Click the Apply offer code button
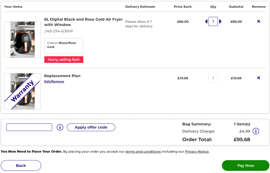 [x=91, y=127]
